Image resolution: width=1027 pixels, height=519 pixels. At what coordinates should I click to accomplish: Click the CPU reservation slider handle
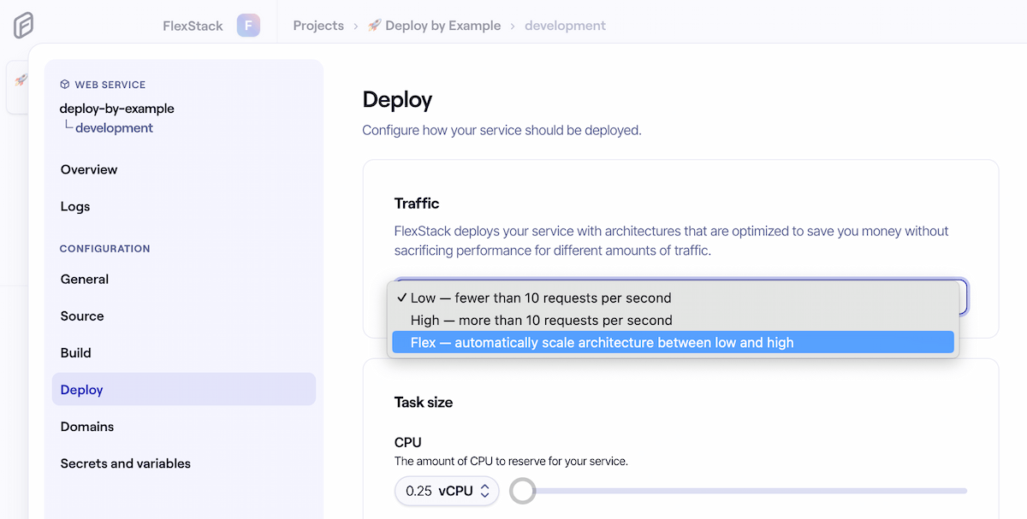[522, 491]
